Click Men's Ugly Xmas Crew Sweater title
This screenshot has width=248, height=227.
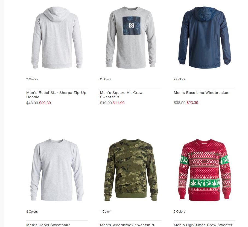pos(203,225)
